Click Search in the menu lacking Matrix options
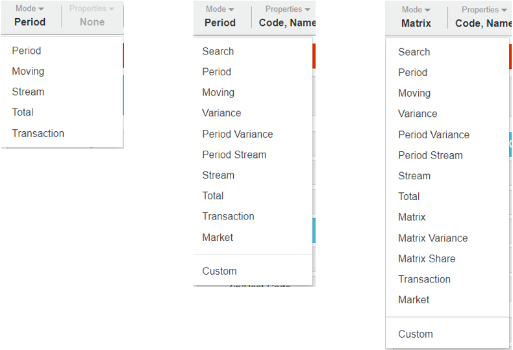The image size is (513, 350). (218, 51)
